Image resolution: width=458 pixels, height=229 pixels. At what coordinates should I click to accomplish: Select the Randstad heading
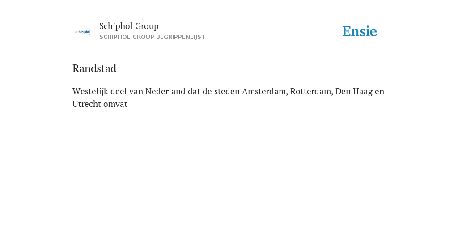[x=94, y=68]
